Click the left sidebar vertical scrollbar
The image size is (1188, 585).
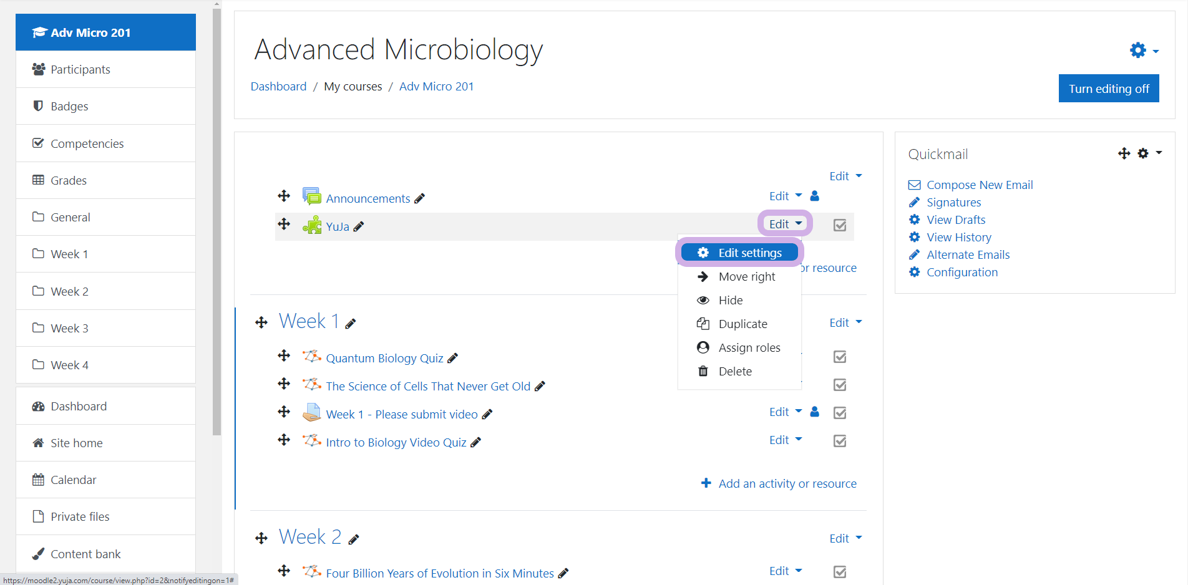pos(217,218)
